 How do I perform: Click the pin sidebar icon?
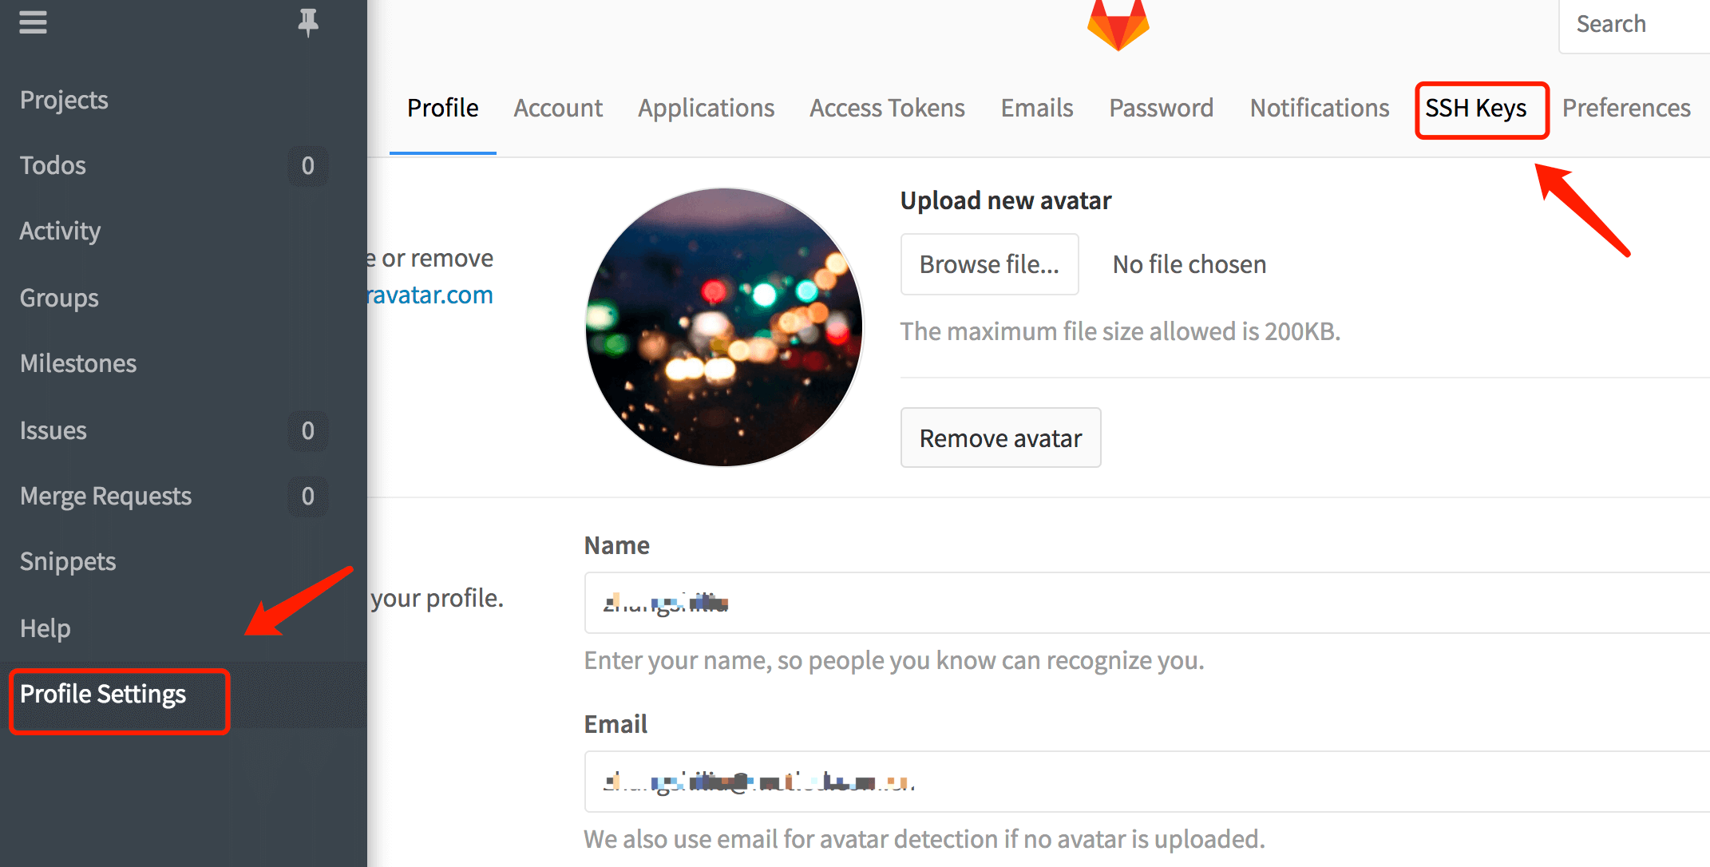(x=308, y=22)
